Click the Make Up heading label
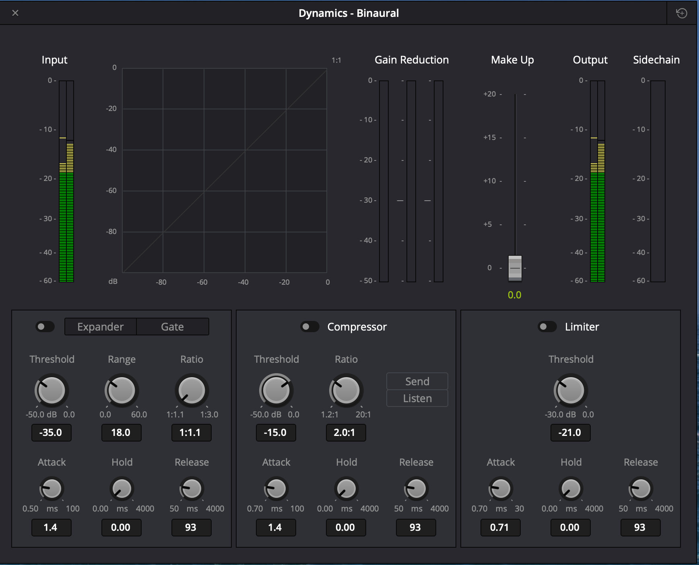 (x=513, y=60)
